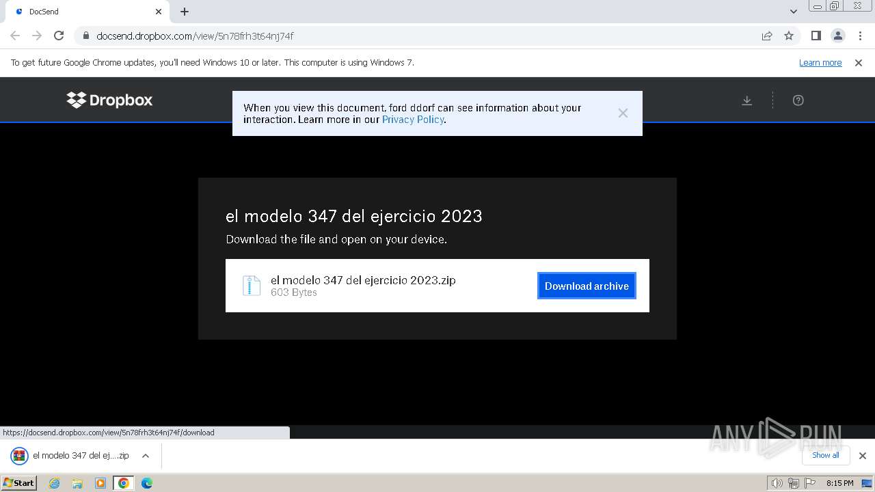Click Show all downloads button
875x492 pixels.
[x=826, y=455]
